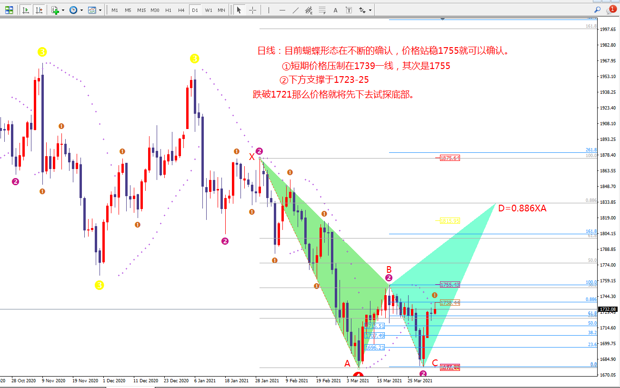Screen dimensions: 620x388
Task: Select the text 'A' tool
Action: tap(336, 10)
